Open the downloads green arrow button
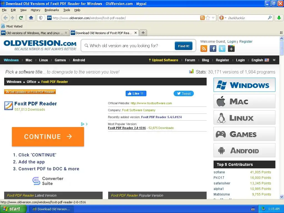The width and height of the screenshot is (284, 213). click(279, 18)
